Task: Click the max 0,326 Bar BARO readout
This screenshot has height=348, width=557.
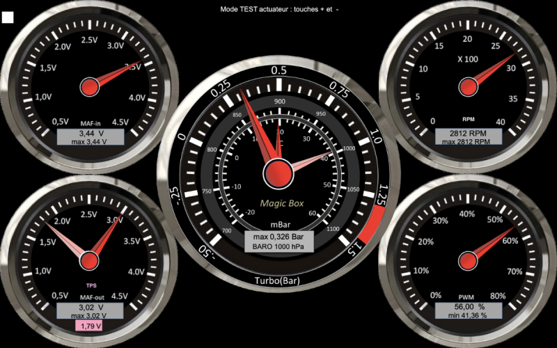Action: pos(278,241)
